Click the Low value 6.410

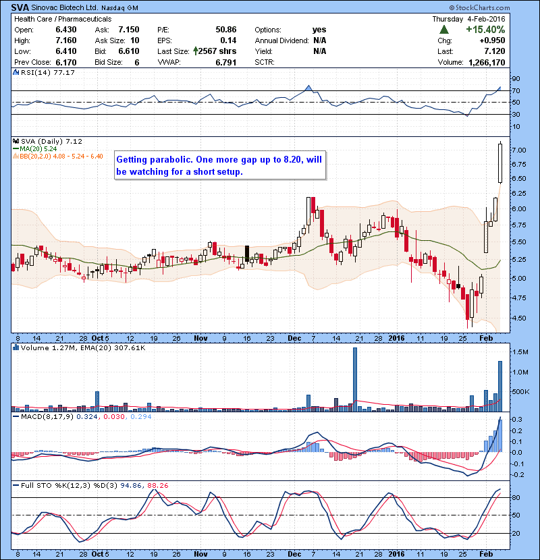pos(65,51)
